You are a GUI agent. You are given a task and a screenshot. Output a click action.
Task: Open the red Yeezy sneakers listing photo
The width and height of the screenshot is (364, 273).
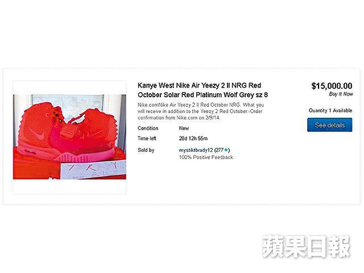[x=69, y=136]
